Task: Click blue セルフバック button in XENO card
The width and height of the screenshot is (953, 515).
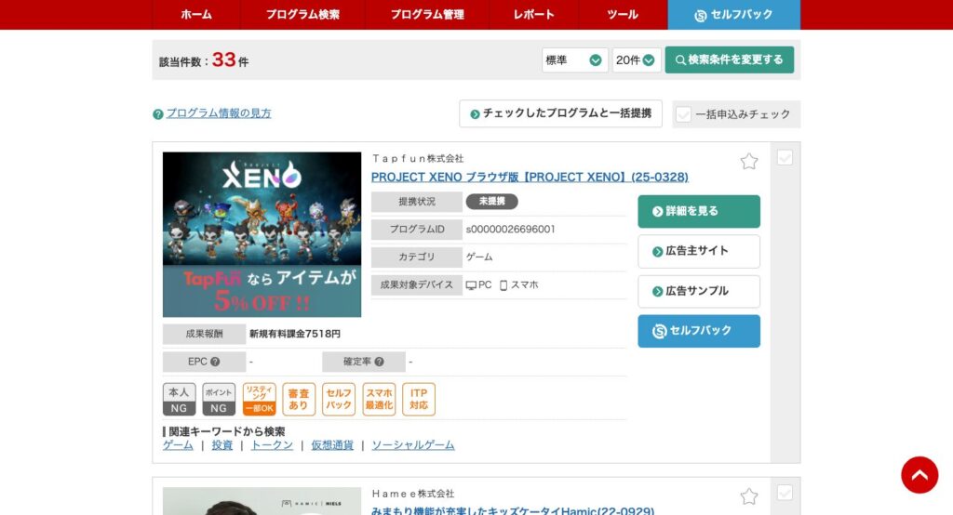Action: (x=699, y=331)
